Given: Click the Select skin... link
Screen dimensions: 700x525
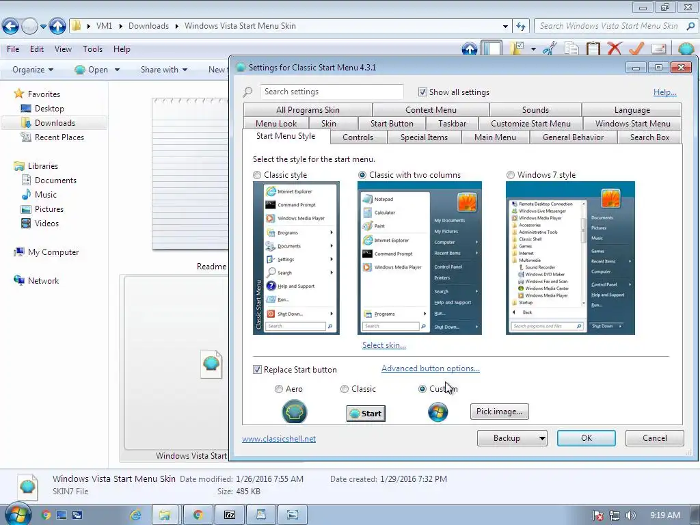Looking at the screenshot, I should pos(384,345).
